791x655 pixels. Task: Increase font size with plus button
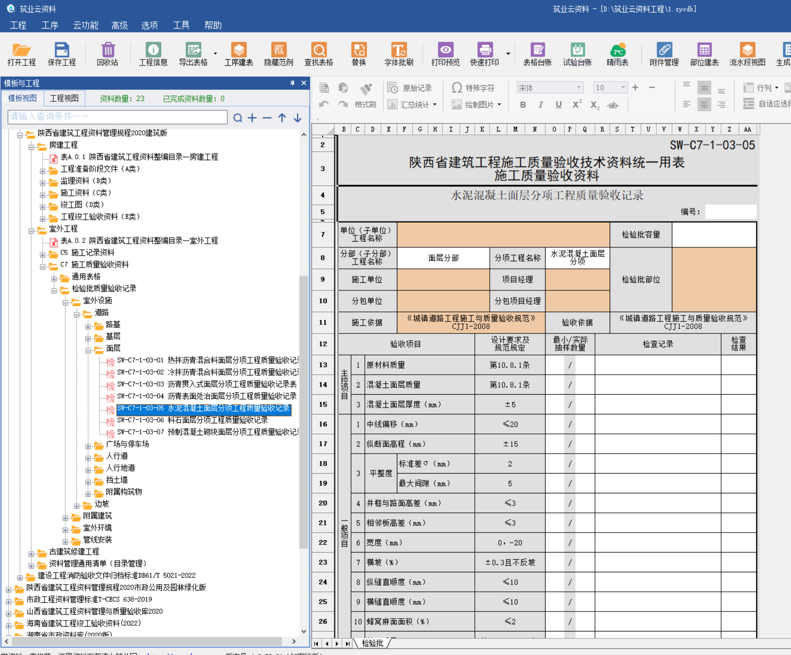pyautogui.click(x=636, y=88)
